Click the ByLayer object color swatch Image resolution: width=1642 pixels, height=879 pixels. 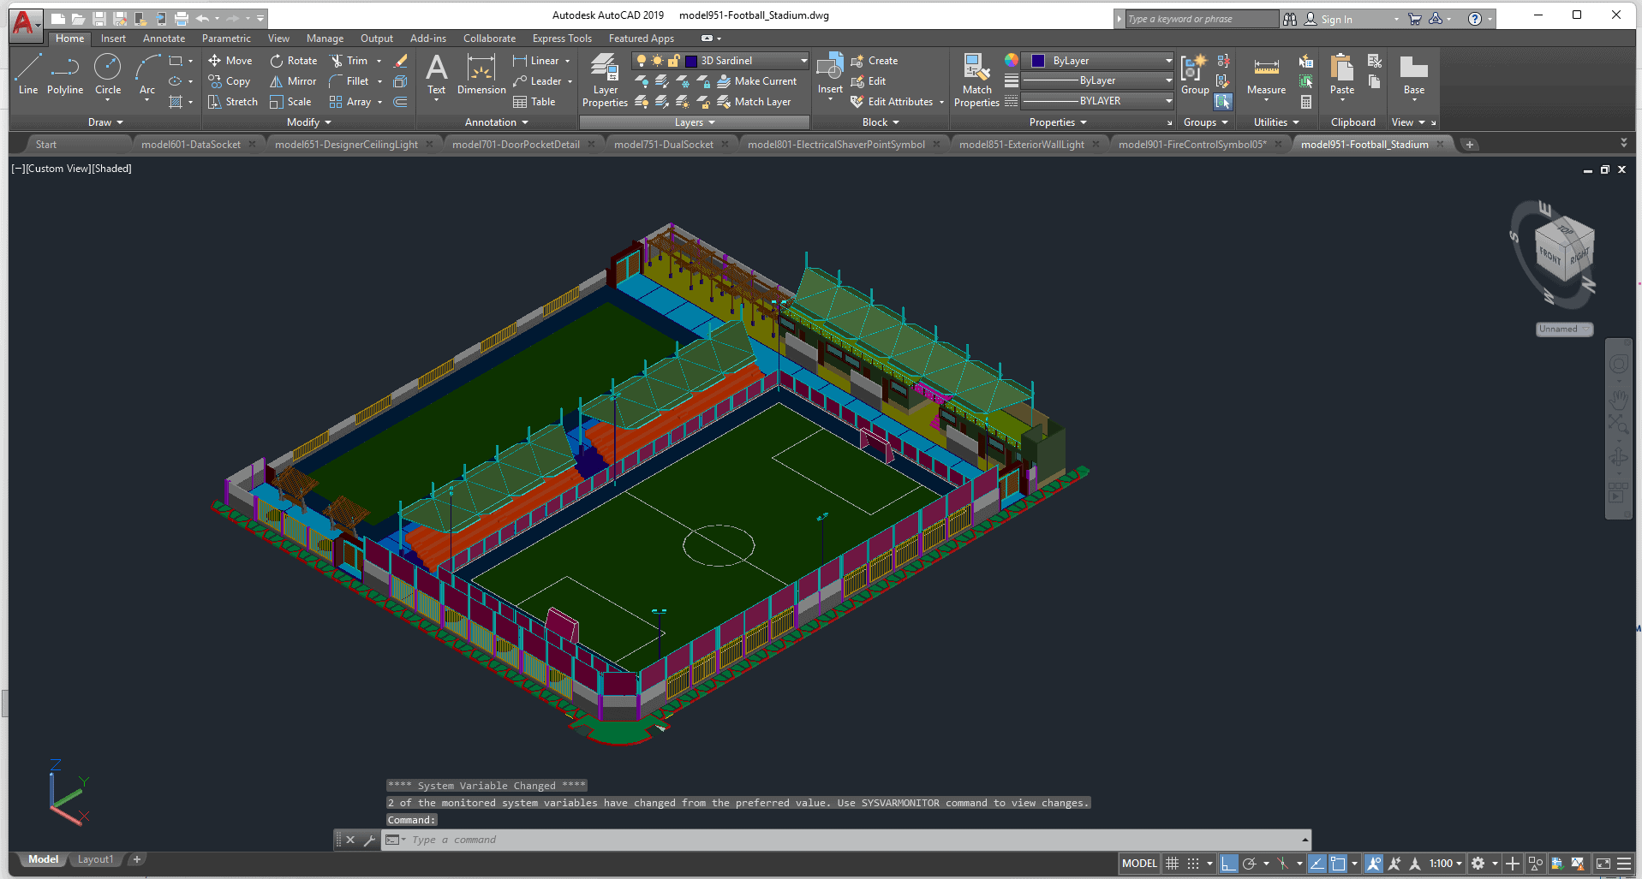pos(1038,61)
